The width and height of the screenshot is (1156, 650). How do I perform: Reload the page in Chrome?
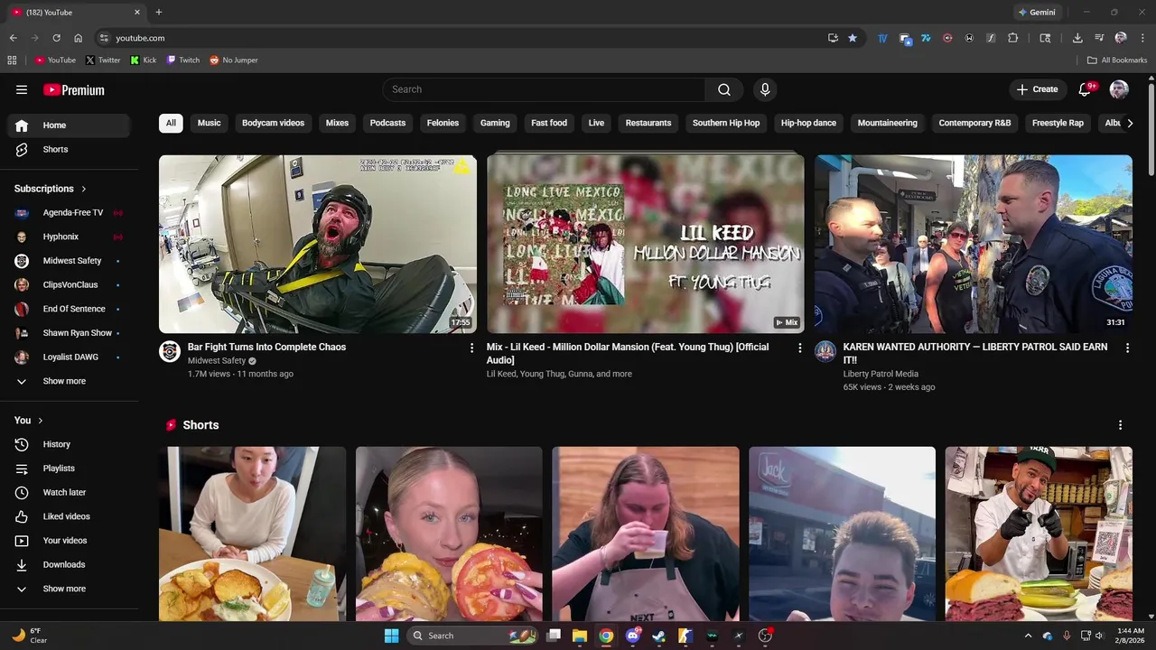(x=56, y=38)
